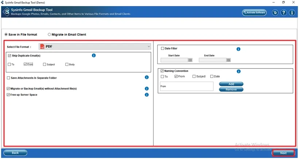299x159 pixels.
Task: Open the End Date calendar picker
Action: click(229, 60)
